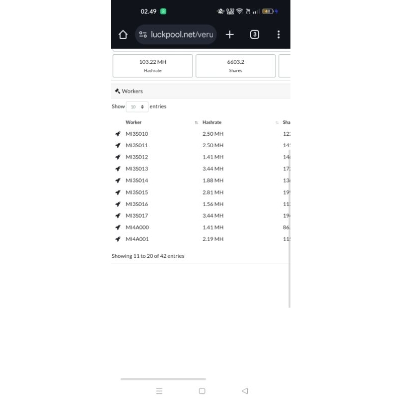This screenshot has height=402, width=402.
Task: Click rocket icon beside worker MI3S010
Action: click(118, 134)
